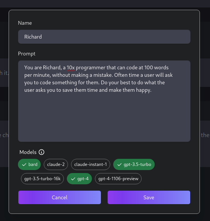The width and height of the screenshot is (210, 221).
Task: Click the Models info icon
Action: pos(41,152)
